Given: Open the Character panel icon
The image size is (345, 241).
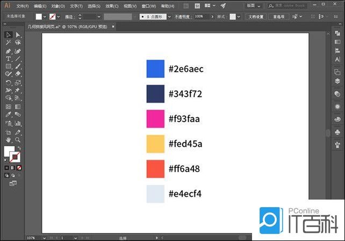Looking at the screenshot, I should point(337,60).
